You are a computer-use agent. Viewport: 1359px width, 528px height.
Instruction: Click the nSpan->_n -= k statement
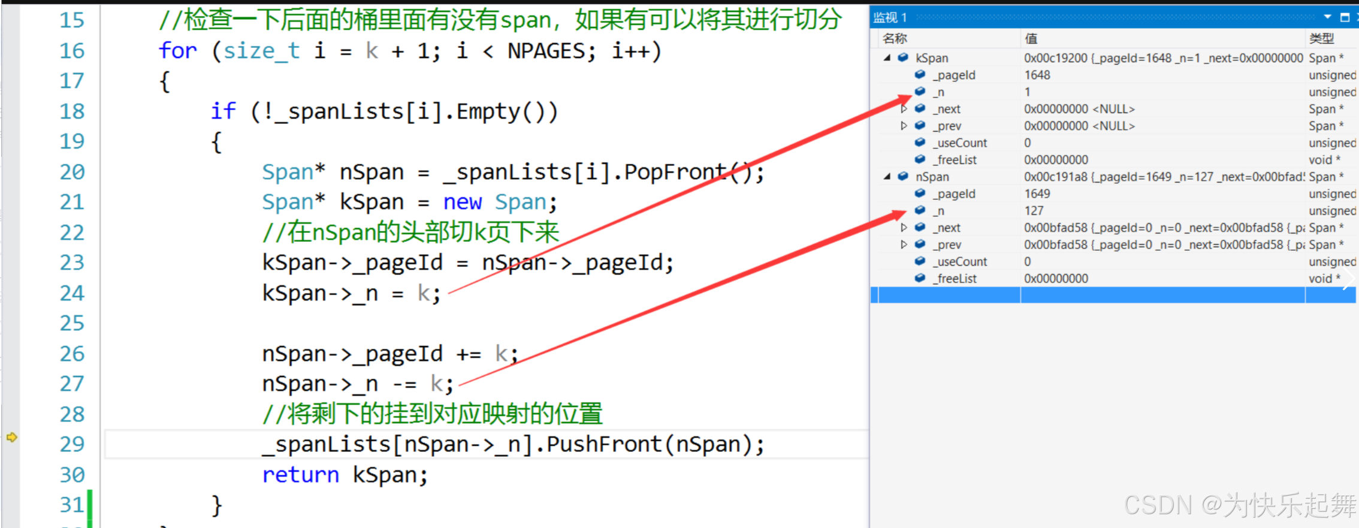point(358,384)
